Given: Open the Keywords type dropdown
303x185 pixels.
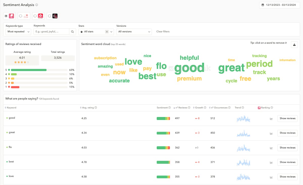Looking at the screenshot, I should [18, 32].
